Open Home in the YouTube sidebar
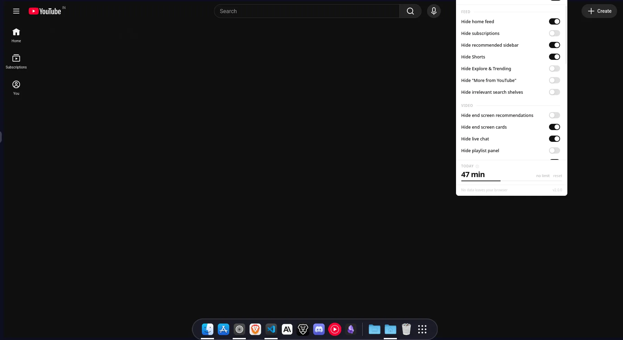623x340 pixels. (16, 35)
